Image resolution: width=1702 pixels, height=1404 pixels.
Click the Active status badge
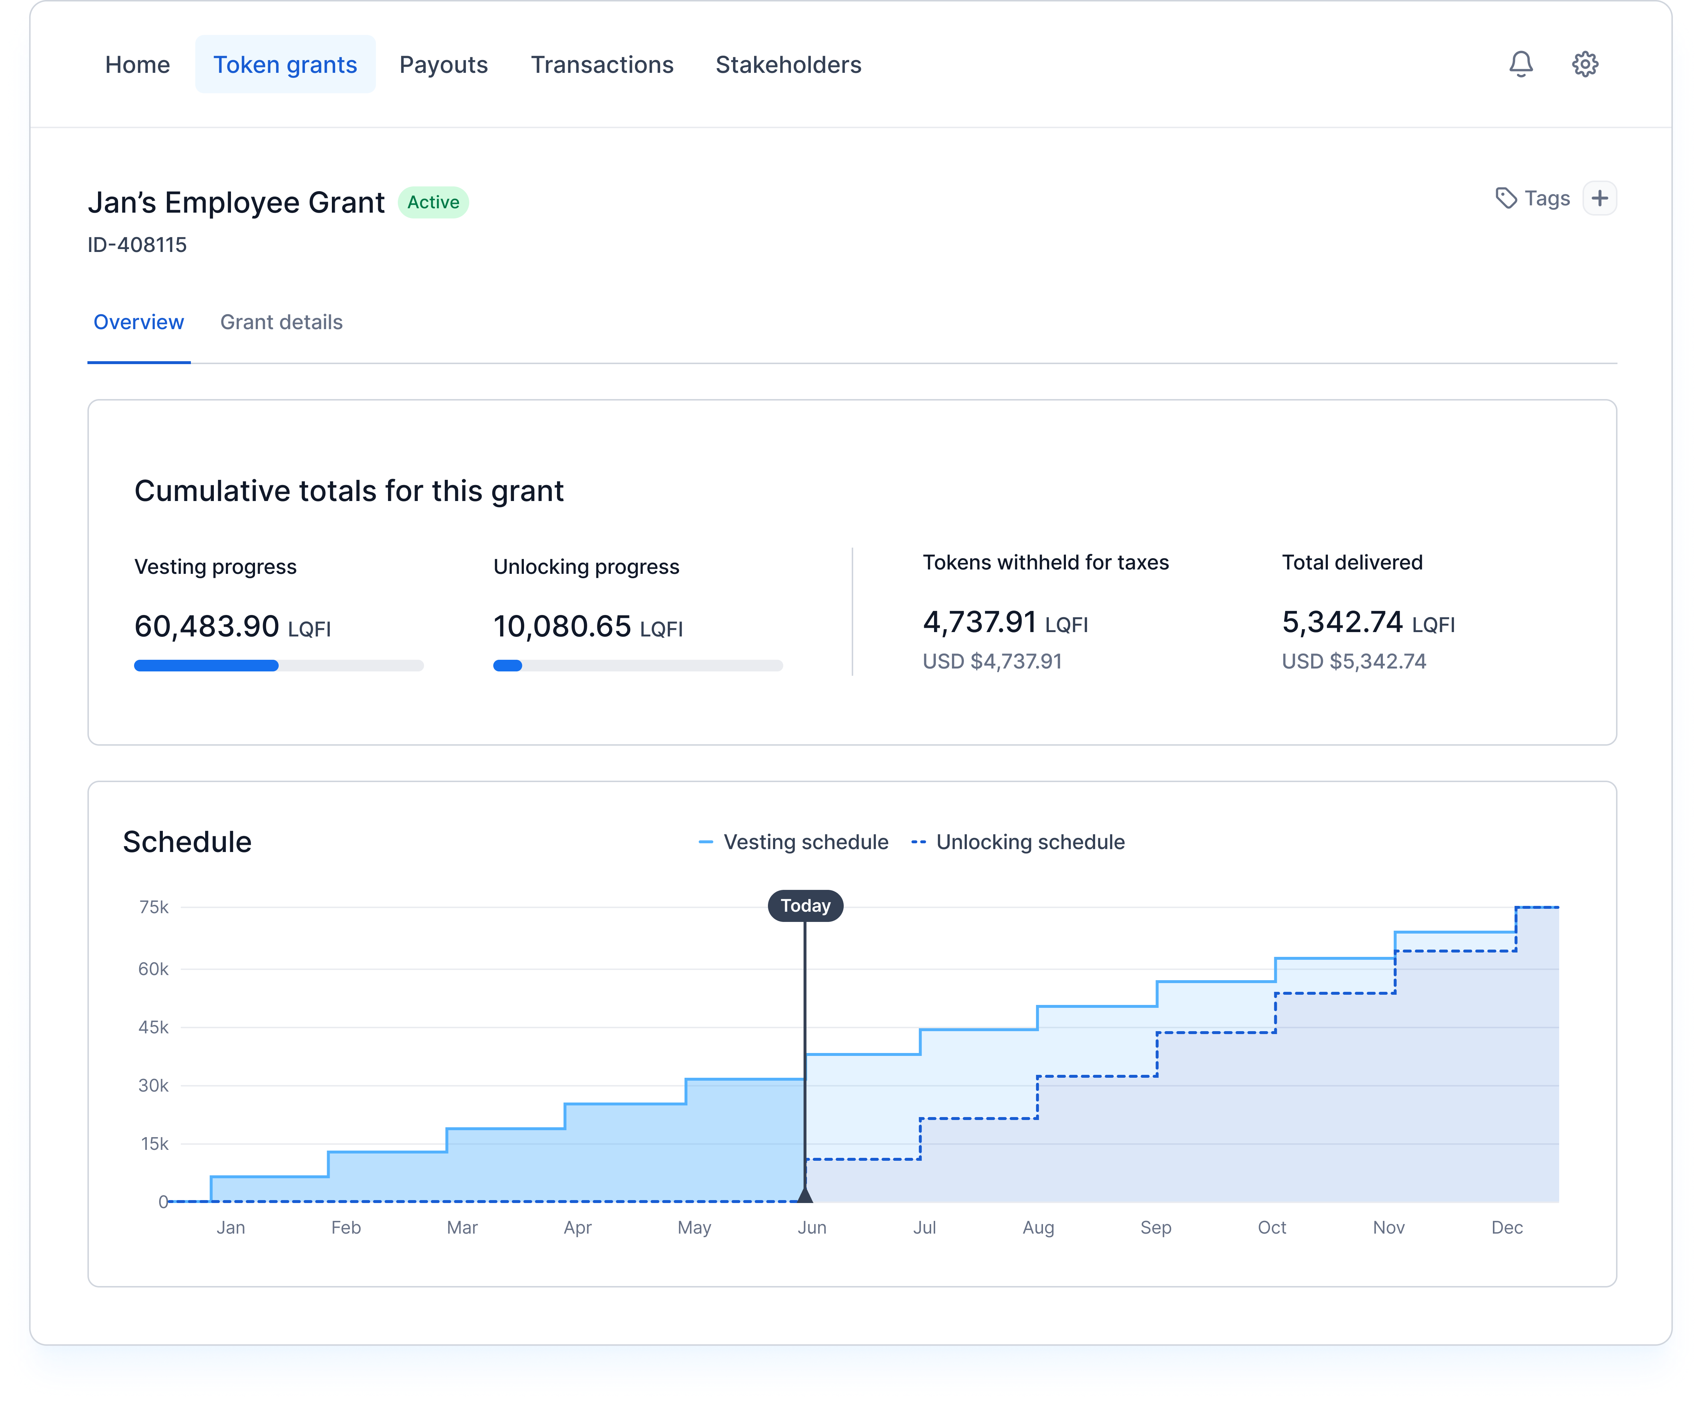point(433,202)
